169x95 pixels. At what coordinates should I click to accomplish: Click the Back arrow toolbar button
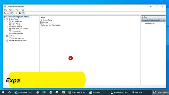(5, 13)
